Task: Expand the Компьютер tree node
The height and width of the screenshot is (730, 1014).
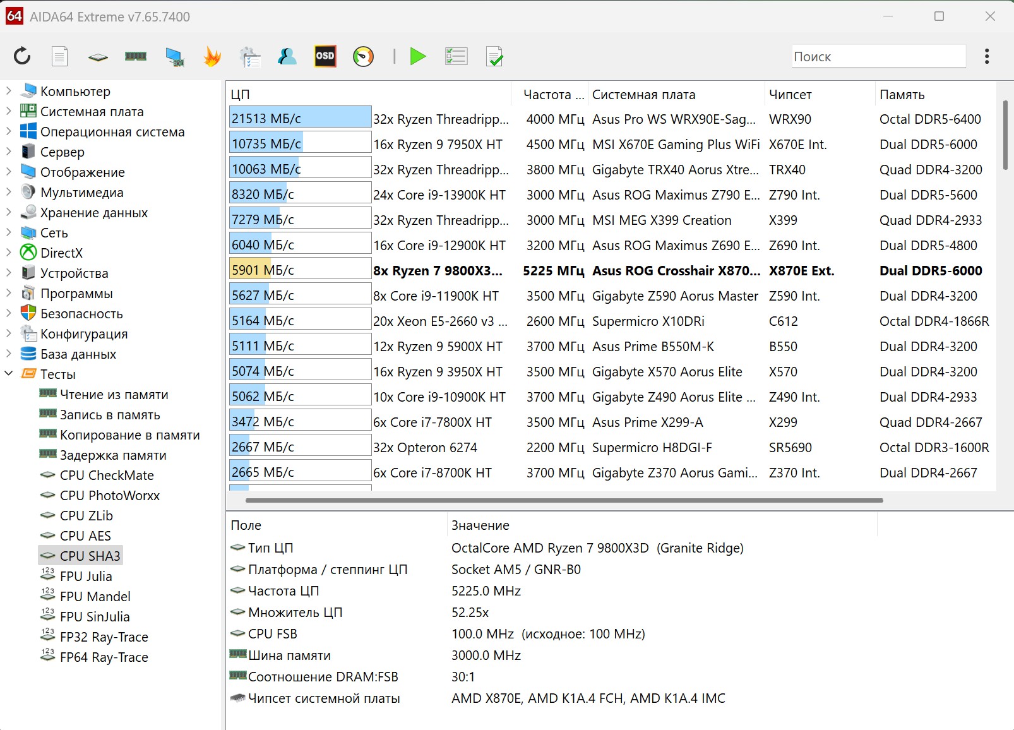Action: [x=9, y=91]
